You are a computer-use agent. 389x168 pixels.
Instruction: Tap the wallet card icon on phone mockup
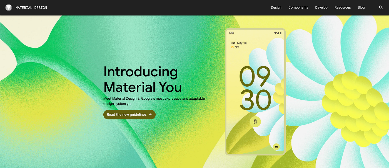(x=276, y=147)
